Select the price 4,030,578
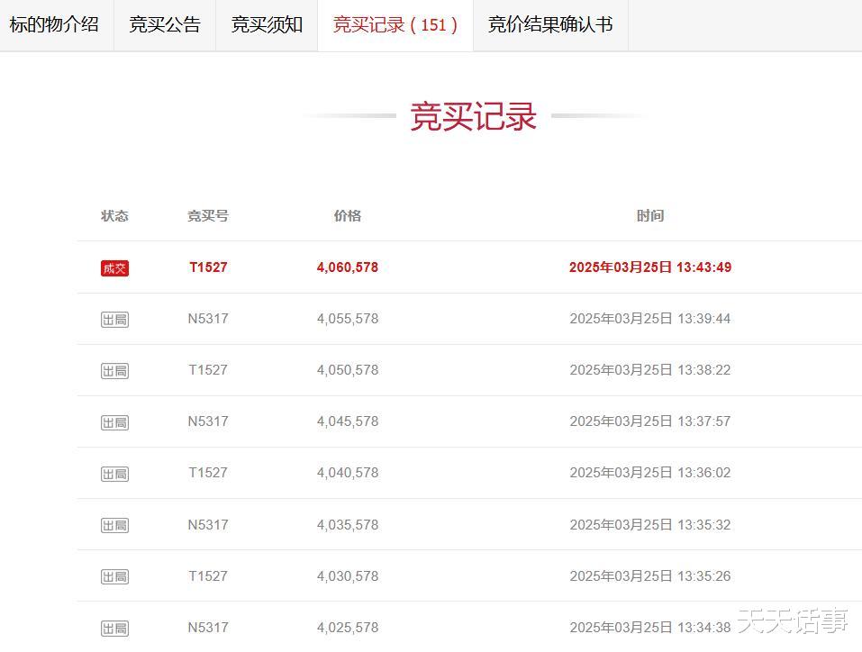 point(348,576)
